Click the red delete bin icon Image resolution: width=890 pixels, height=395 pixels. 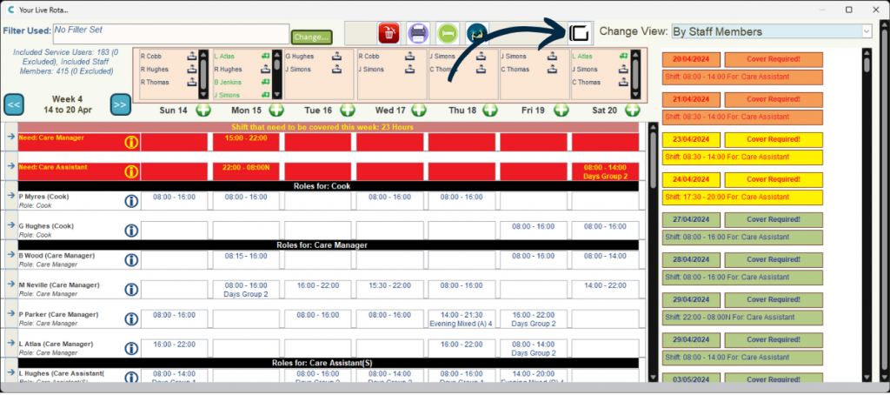[x=389, y=34]
